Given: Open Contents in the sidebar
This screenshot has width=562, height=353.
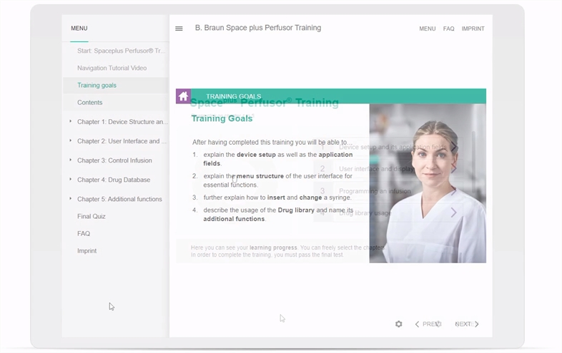Looking at the screenshot, I should (x=89, y=103).
